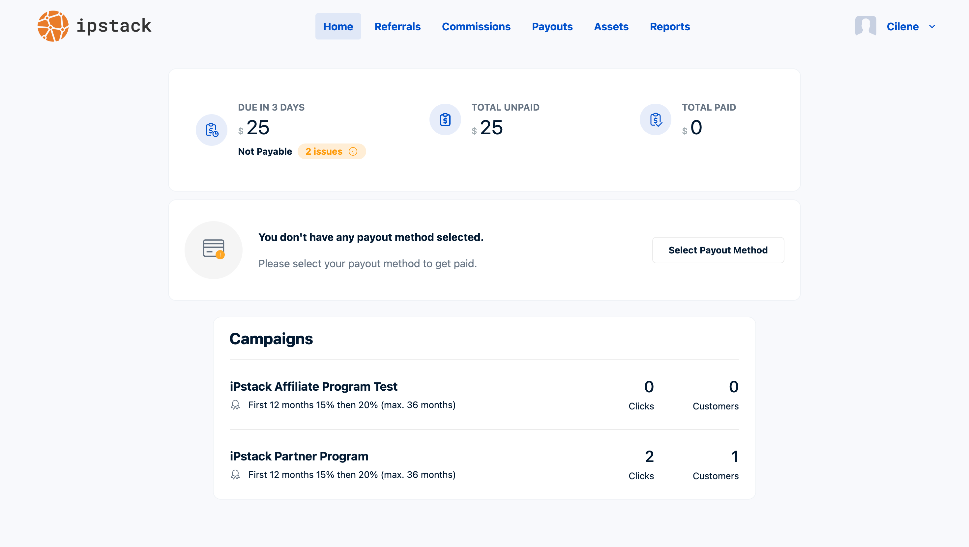Click the Due in 3 Days clock-clipboard icon

tap(211, 130)
